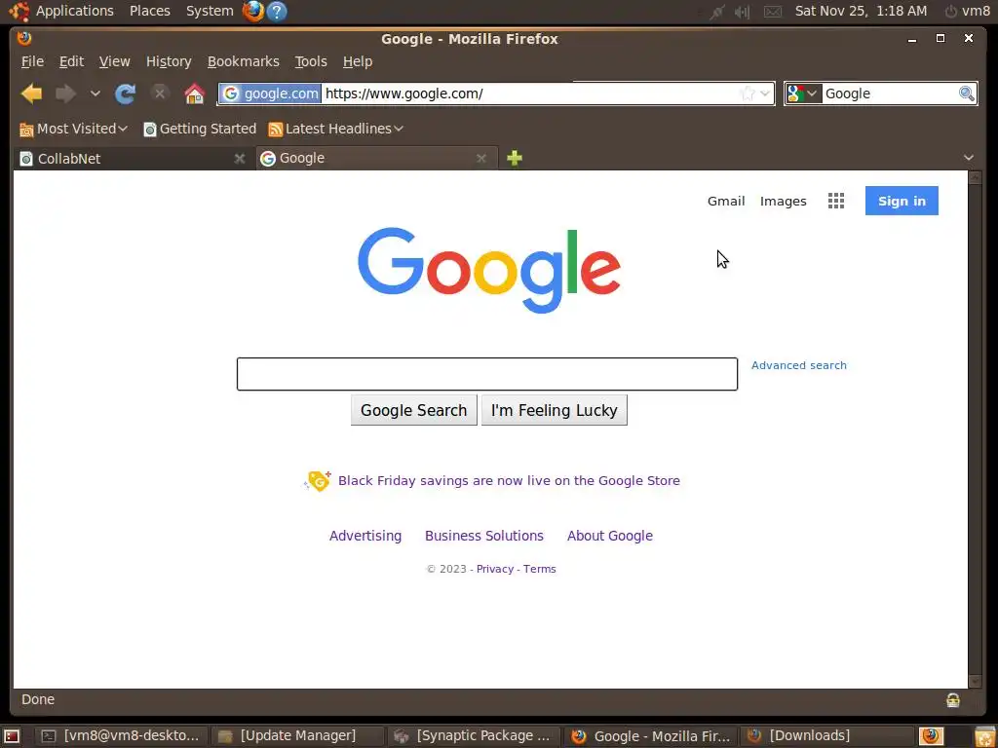Screen dimensions: 998x748
Task: Open the back/forward history dropdown arrow
Action: click(95, 94)
